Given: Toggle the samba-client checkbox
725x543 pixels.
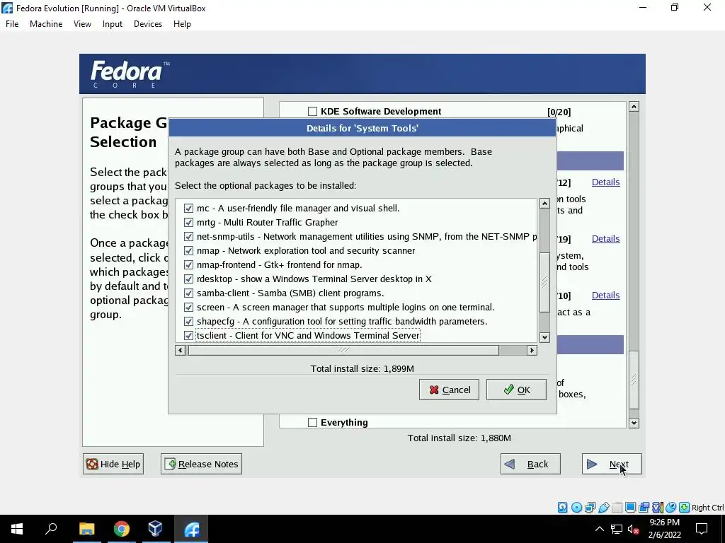Looking at the screenshot, I should (x=188, y=293).
